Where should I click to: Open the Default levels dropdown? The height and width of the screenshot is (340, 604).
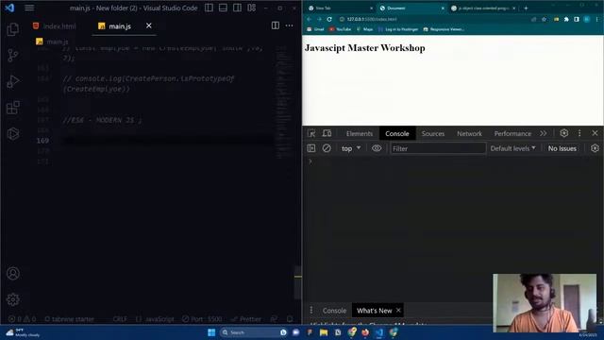pos(512,148)
